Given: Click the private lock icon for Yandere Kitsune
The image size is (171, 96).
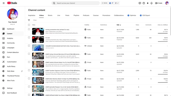Looking at the screenshot, I should [85, 62].
